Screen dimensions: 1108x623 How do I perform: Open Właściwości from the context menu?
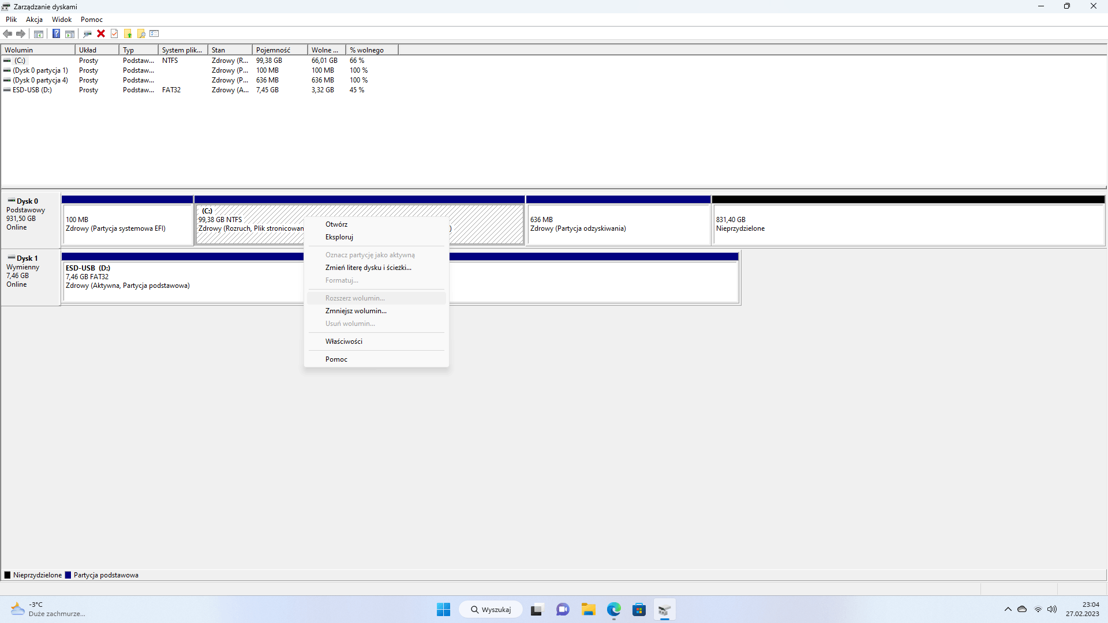click(x=376, y=341)
